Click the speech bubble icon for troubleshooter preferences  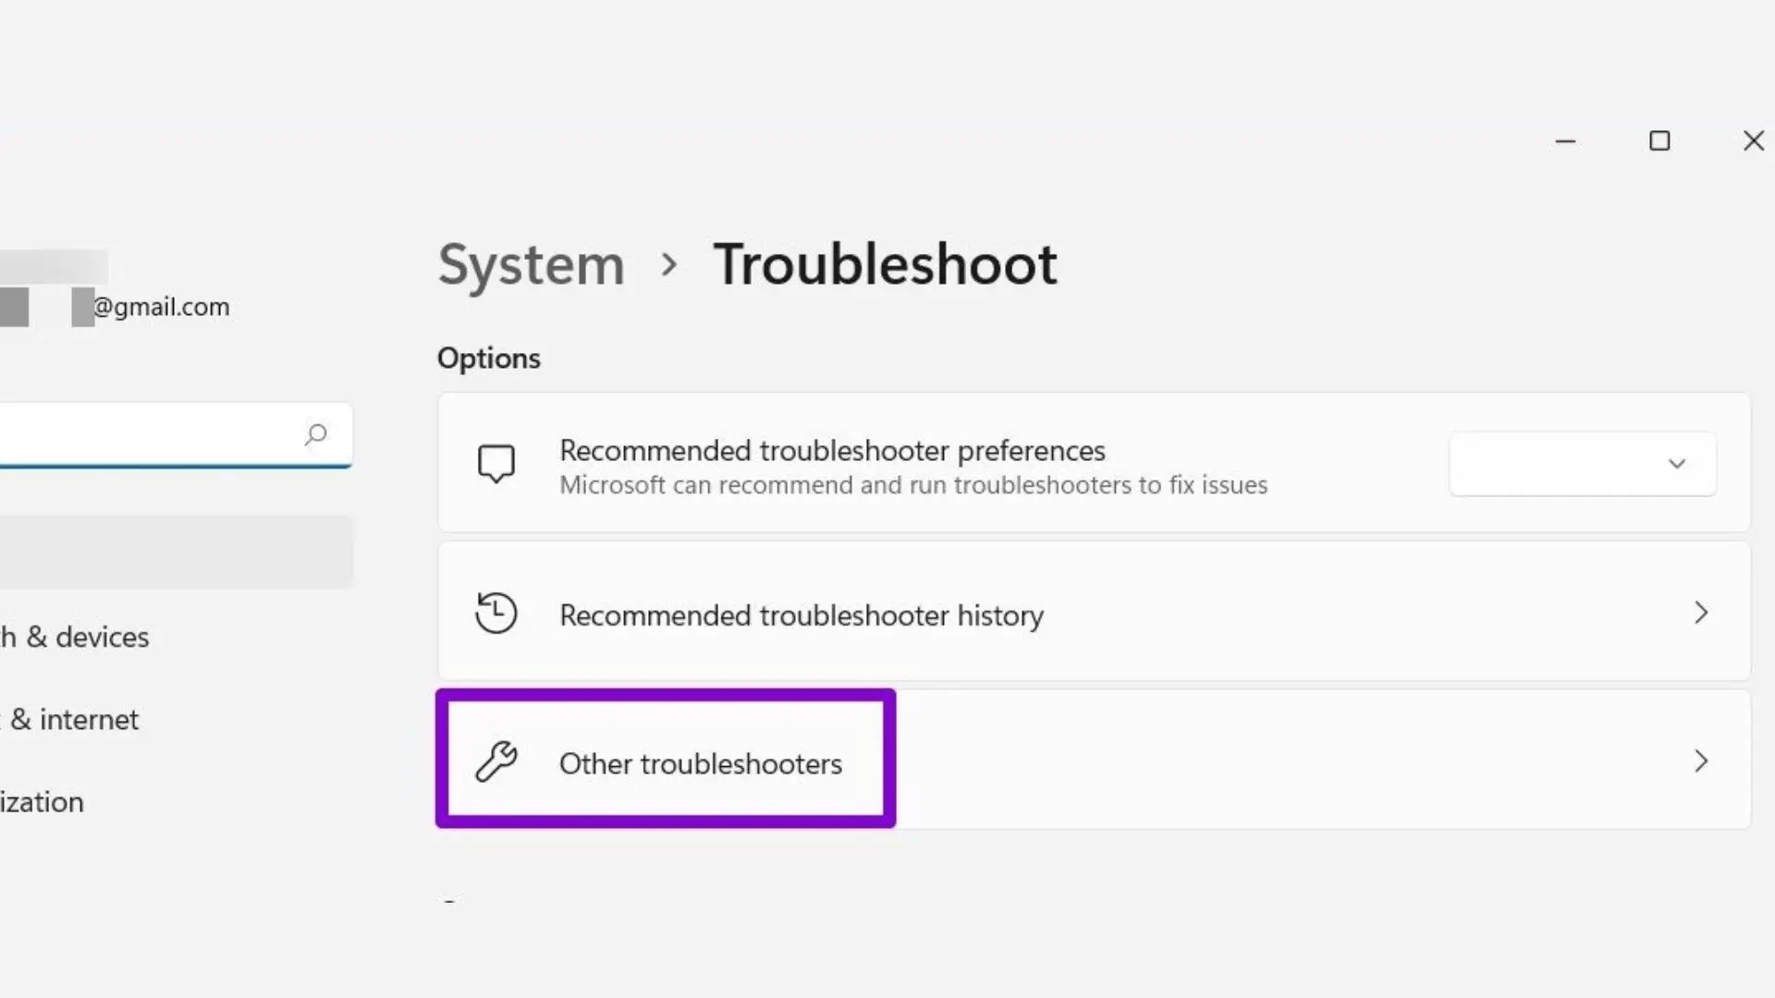click(496, 464)
